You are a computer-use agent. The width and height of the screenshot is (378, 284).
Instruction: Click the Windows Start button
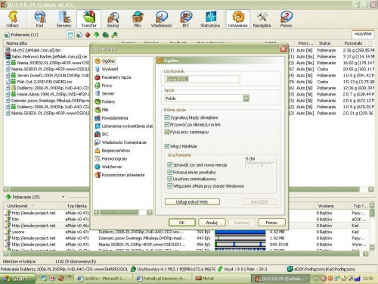17,279
